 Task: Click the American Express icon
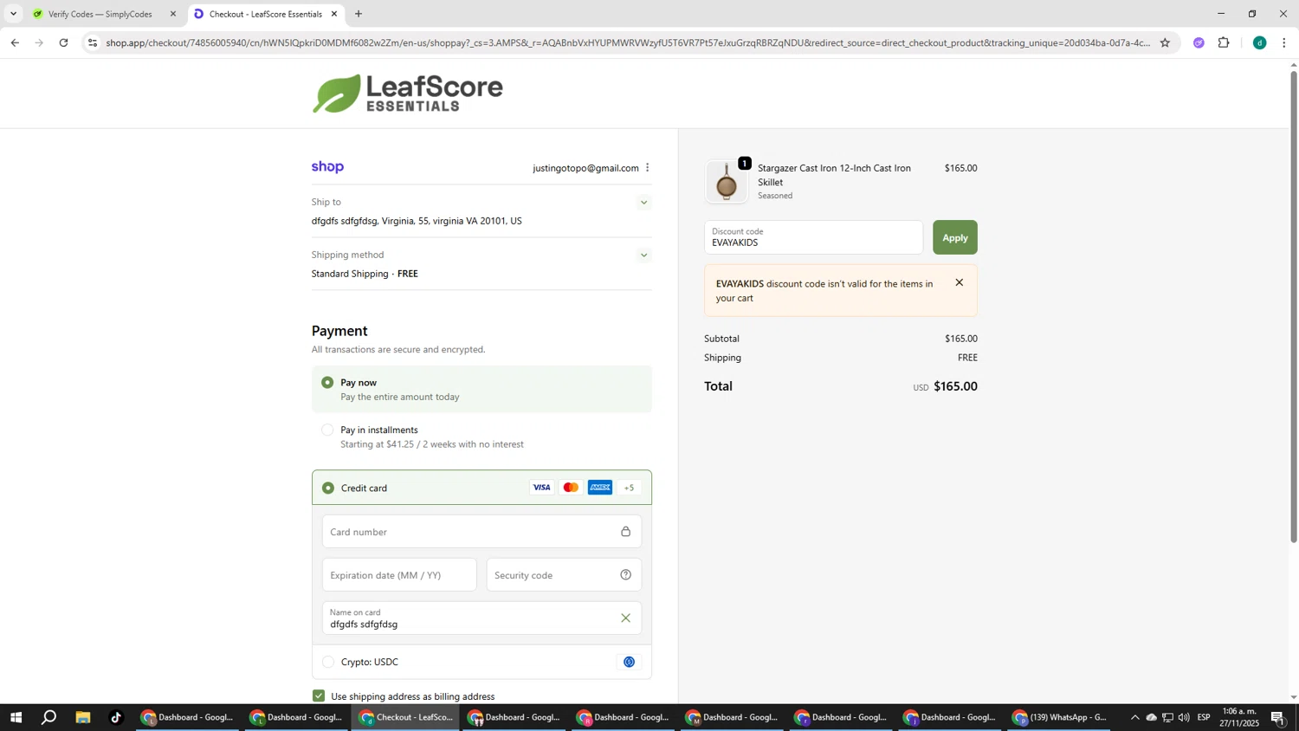(x=600, y=488)
